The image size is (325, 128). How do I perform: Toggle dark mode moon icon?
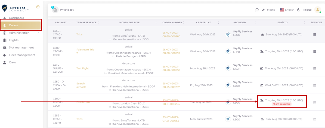pyautogui.click(x=299, y=10)
